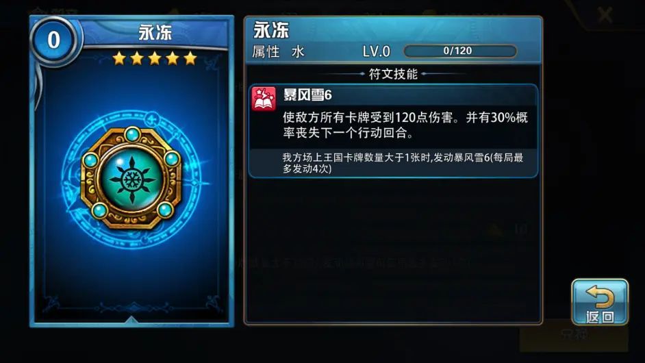Select the 暴风雪6 skill title
The image size is (645, 363).
[307, 95]
